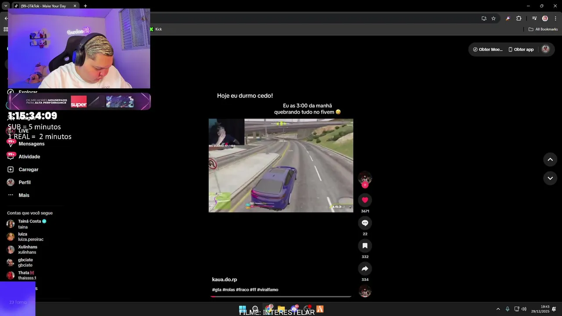
Task: Open File Explorer from taskbar
Action: coord(281,309)
